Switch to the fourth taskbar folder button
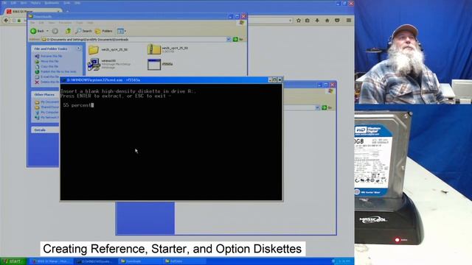This screenshot has height=265, width=472. point(184,261)
